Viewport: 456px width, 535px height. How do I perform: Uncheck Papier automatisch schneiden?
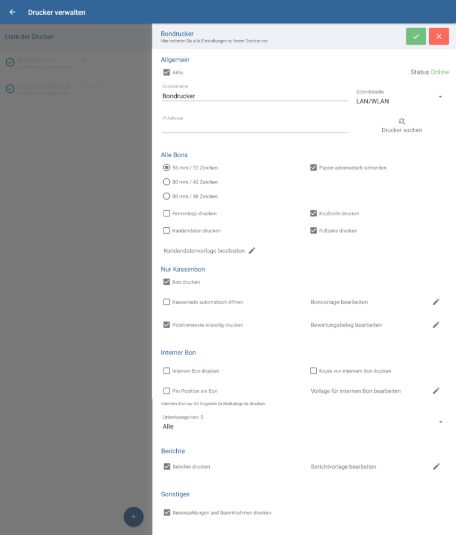click(x=313, y=168)
